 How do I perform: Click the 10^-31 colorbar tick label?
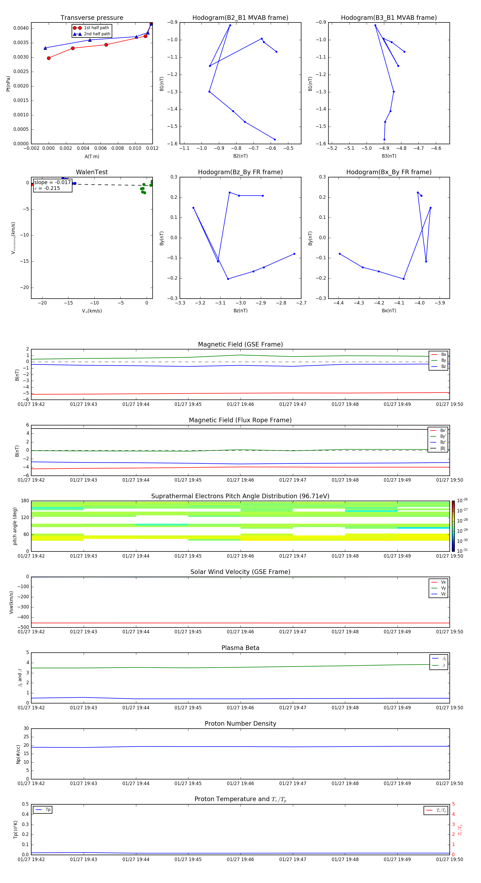click(x=462, y=551)
